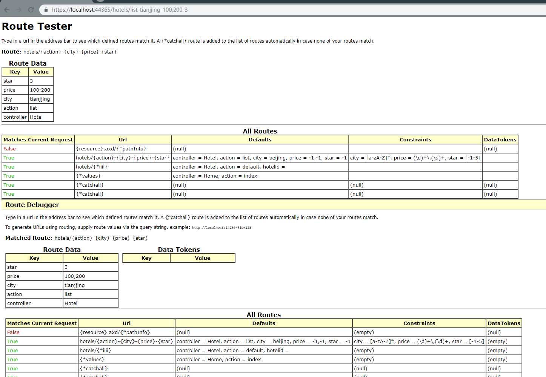This screenshot has height=377, width=546.
Task: Click 'Constraints' header in top All Routes table
Action: coord(415,140)
